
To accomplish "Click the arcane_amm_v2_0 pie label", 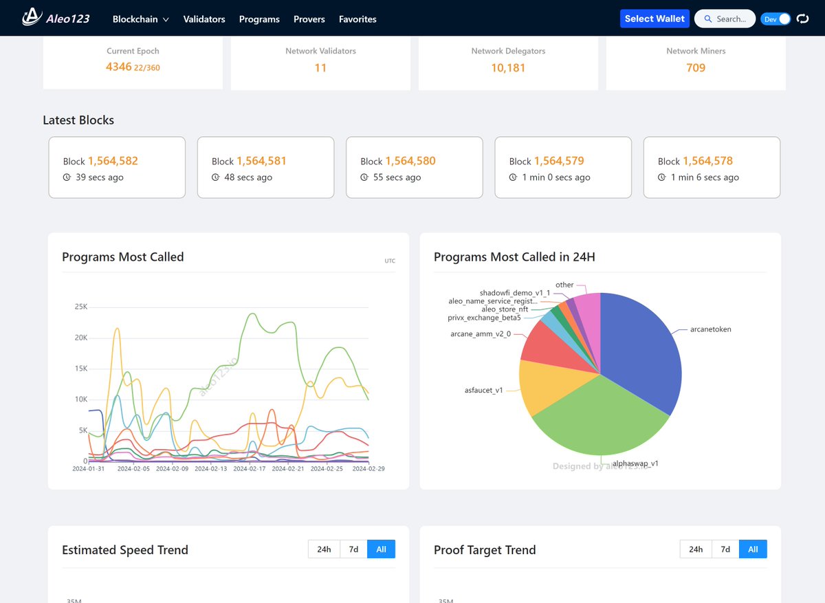I will tap(481, 334).
